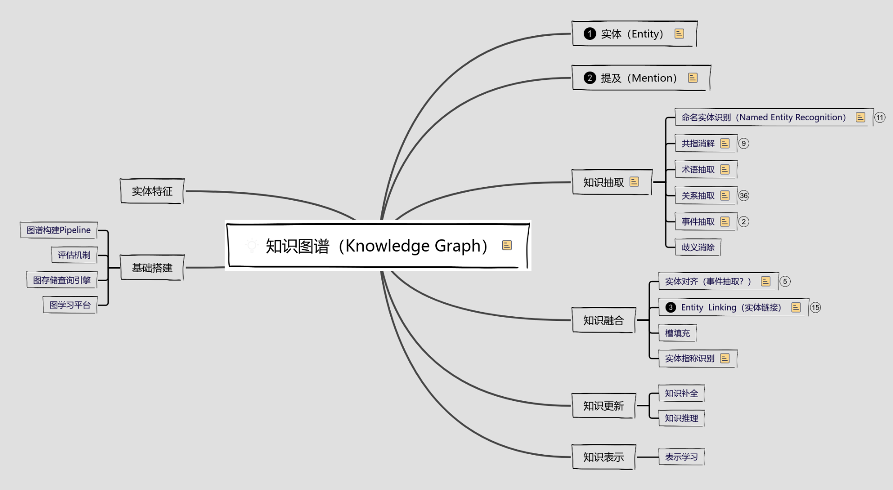Select the 实体特征 node
The width and height of the screenshot is (893, 490).
pos(152,191)
